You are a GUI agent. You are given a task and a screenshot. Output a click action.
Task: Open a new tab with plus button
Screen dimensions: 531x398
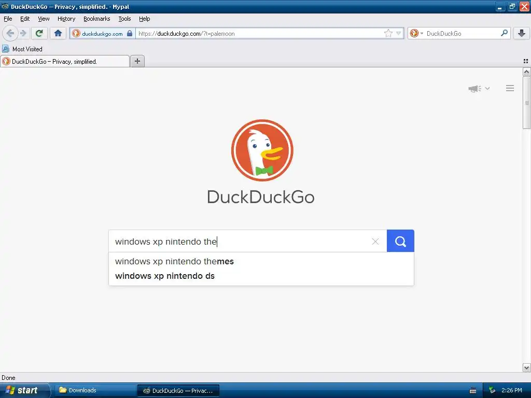point(137,61)
